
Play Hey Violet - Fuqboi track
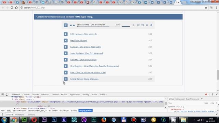pos(65,40)
